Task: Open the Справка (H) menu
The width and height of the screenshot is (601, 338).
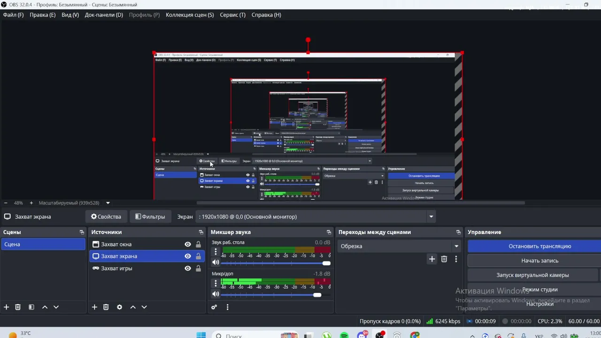Action: [x=266, y=15]
